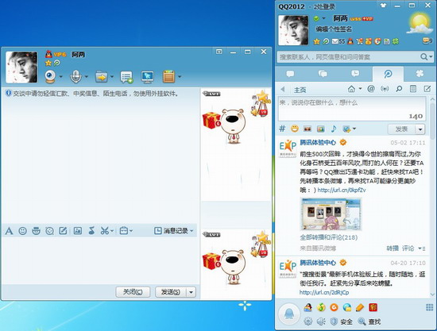Start video call with webcam icon
437x331 pixels.
tap(50, 76)
